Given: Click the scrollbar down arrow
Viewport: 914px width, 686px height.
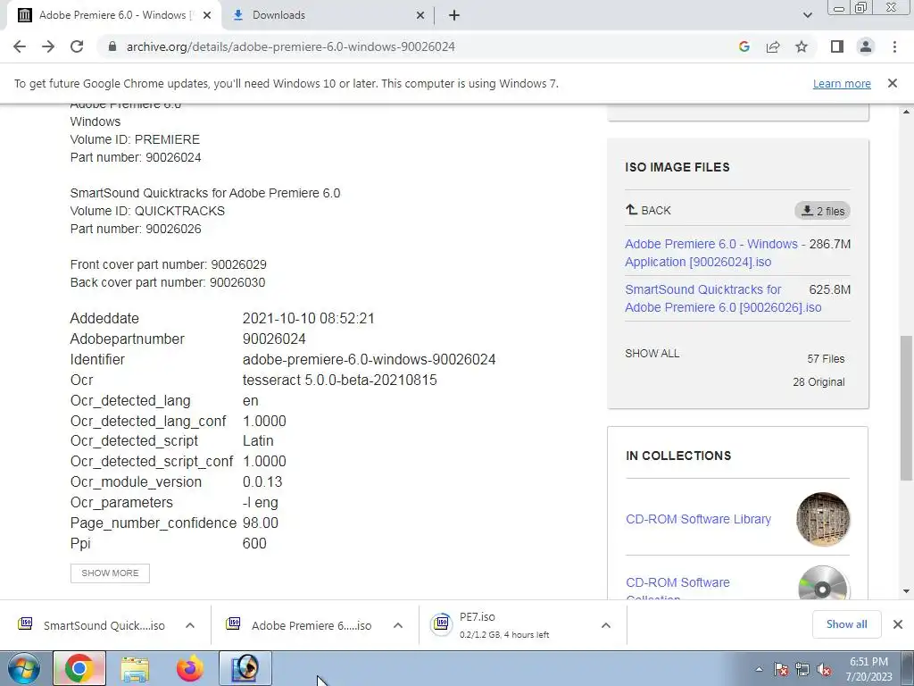Looking at the screenshot, I should click(907, 591).
